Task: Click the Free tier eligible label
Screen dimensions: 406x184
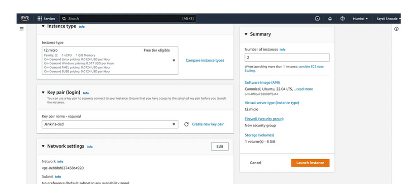Action: pyautogui.click(x=157, y=51)
